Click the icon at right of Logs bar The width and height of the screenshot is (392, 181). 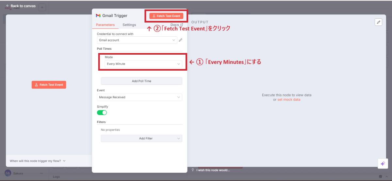click(x=381, y=177)
